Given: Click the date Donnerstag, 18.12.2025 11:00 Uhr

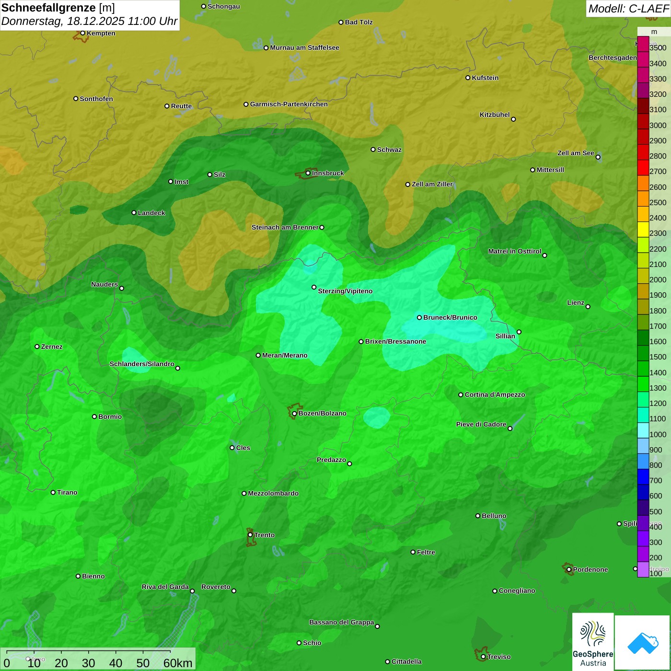Looking at the screenshot, I should (x=89, y=22).
